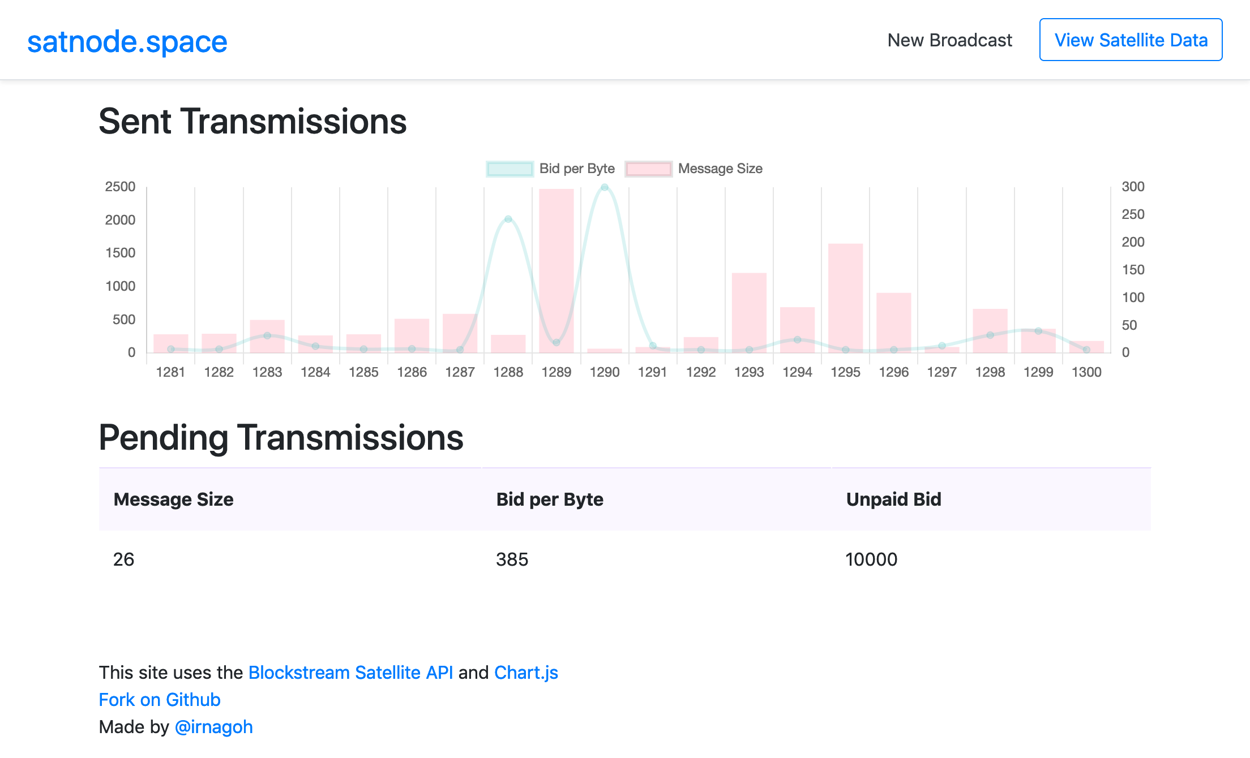Follow the Fork on Github link
The width and height of the screenshot is (1250, 758).
point(160,700)
